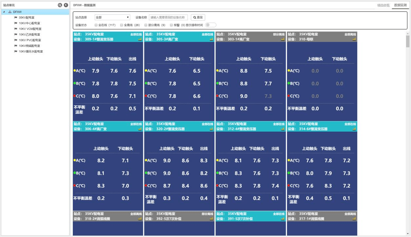Screen dimensions: 411x237
Task: Open chart icon for device 314-6#整流变压器
Action: pos(354,129)
